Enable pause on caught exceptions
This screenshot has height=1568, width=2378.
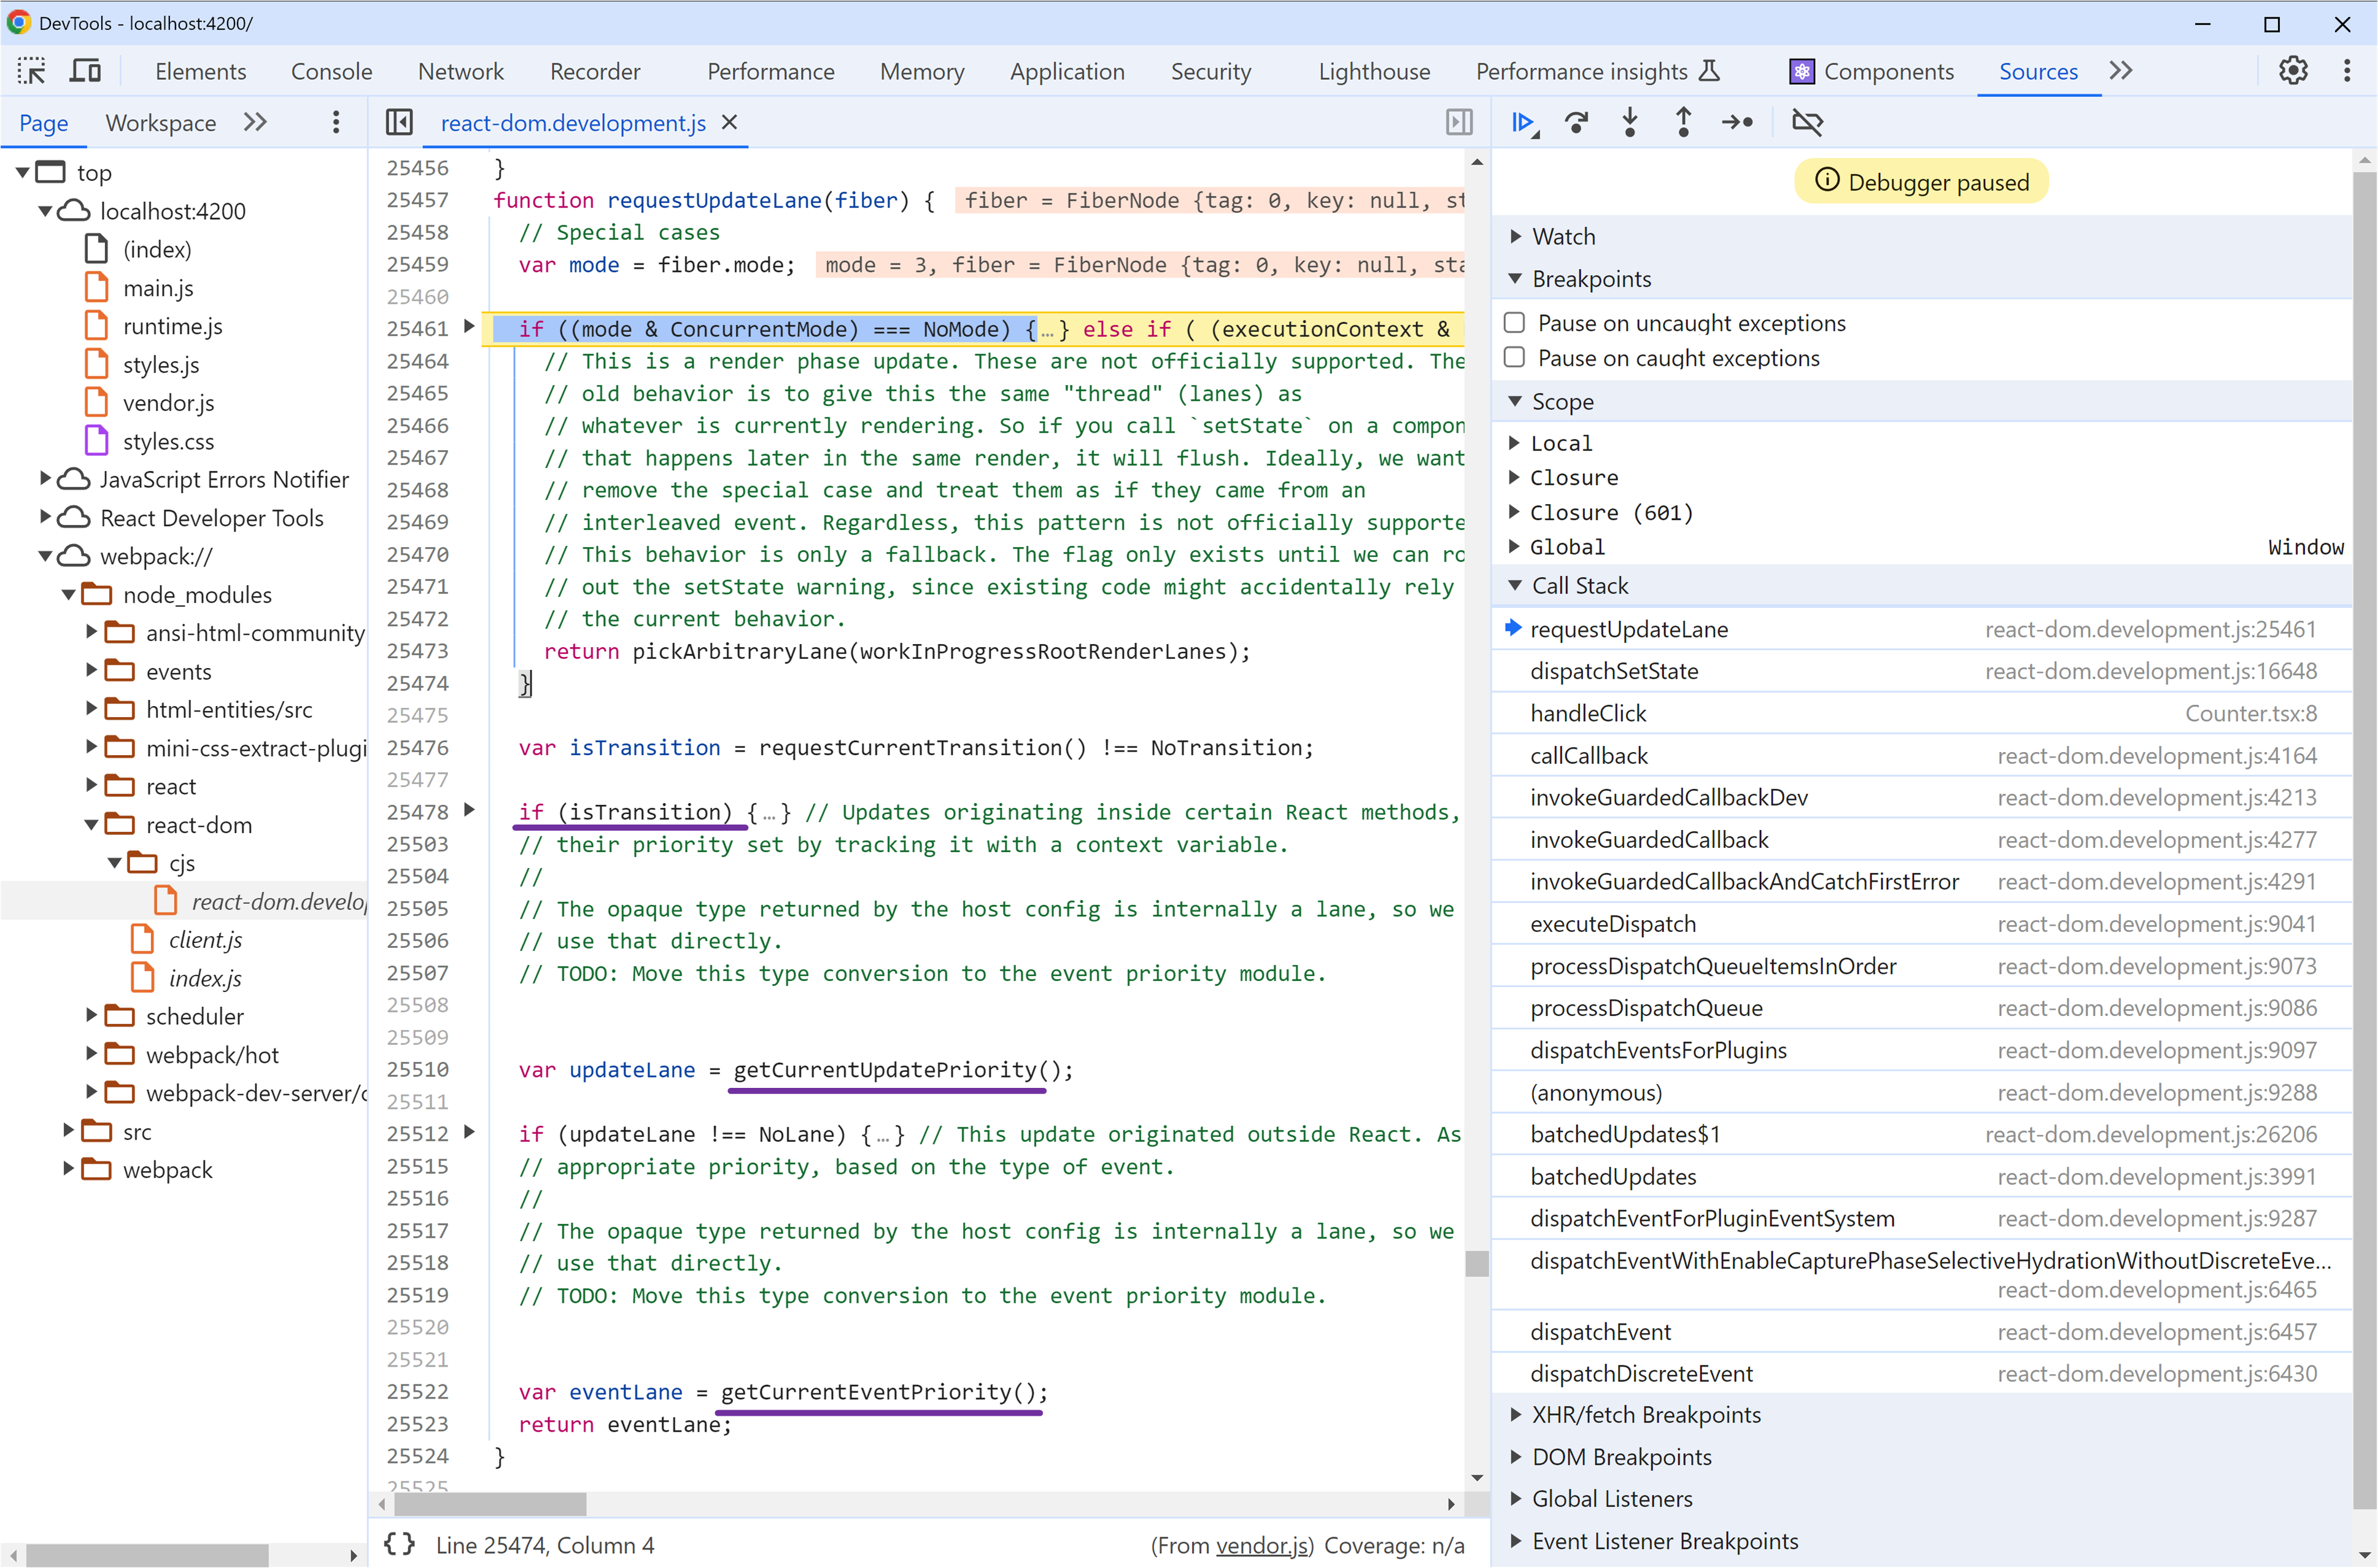pos(1514,358)
